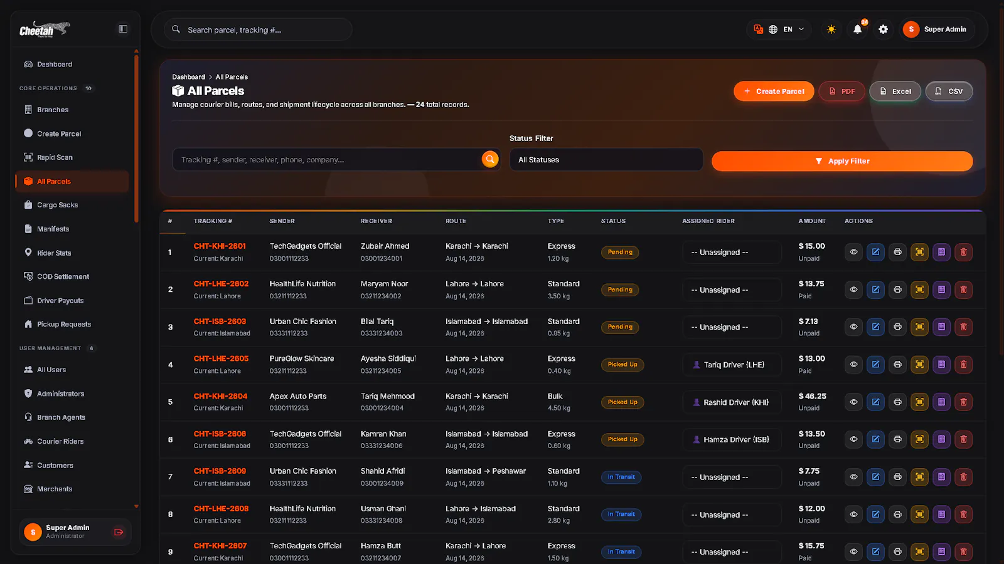Open the Dashboard breadcrumb link
This screenshot has width=1004, height=564.
[188, 77]
